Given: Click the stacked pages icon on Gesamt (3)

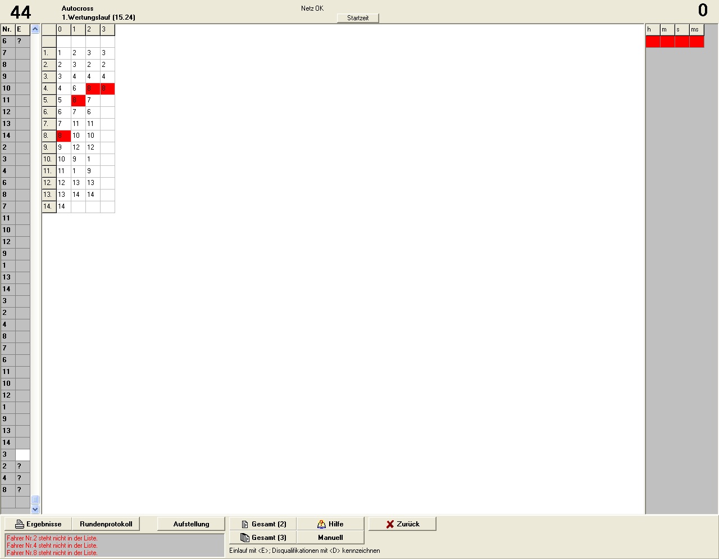Looking at the screenshot, I should (245, 538).
